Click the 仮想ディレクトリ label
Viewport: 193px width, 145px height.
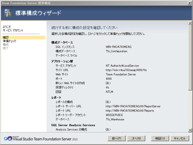tap(64, 87)
